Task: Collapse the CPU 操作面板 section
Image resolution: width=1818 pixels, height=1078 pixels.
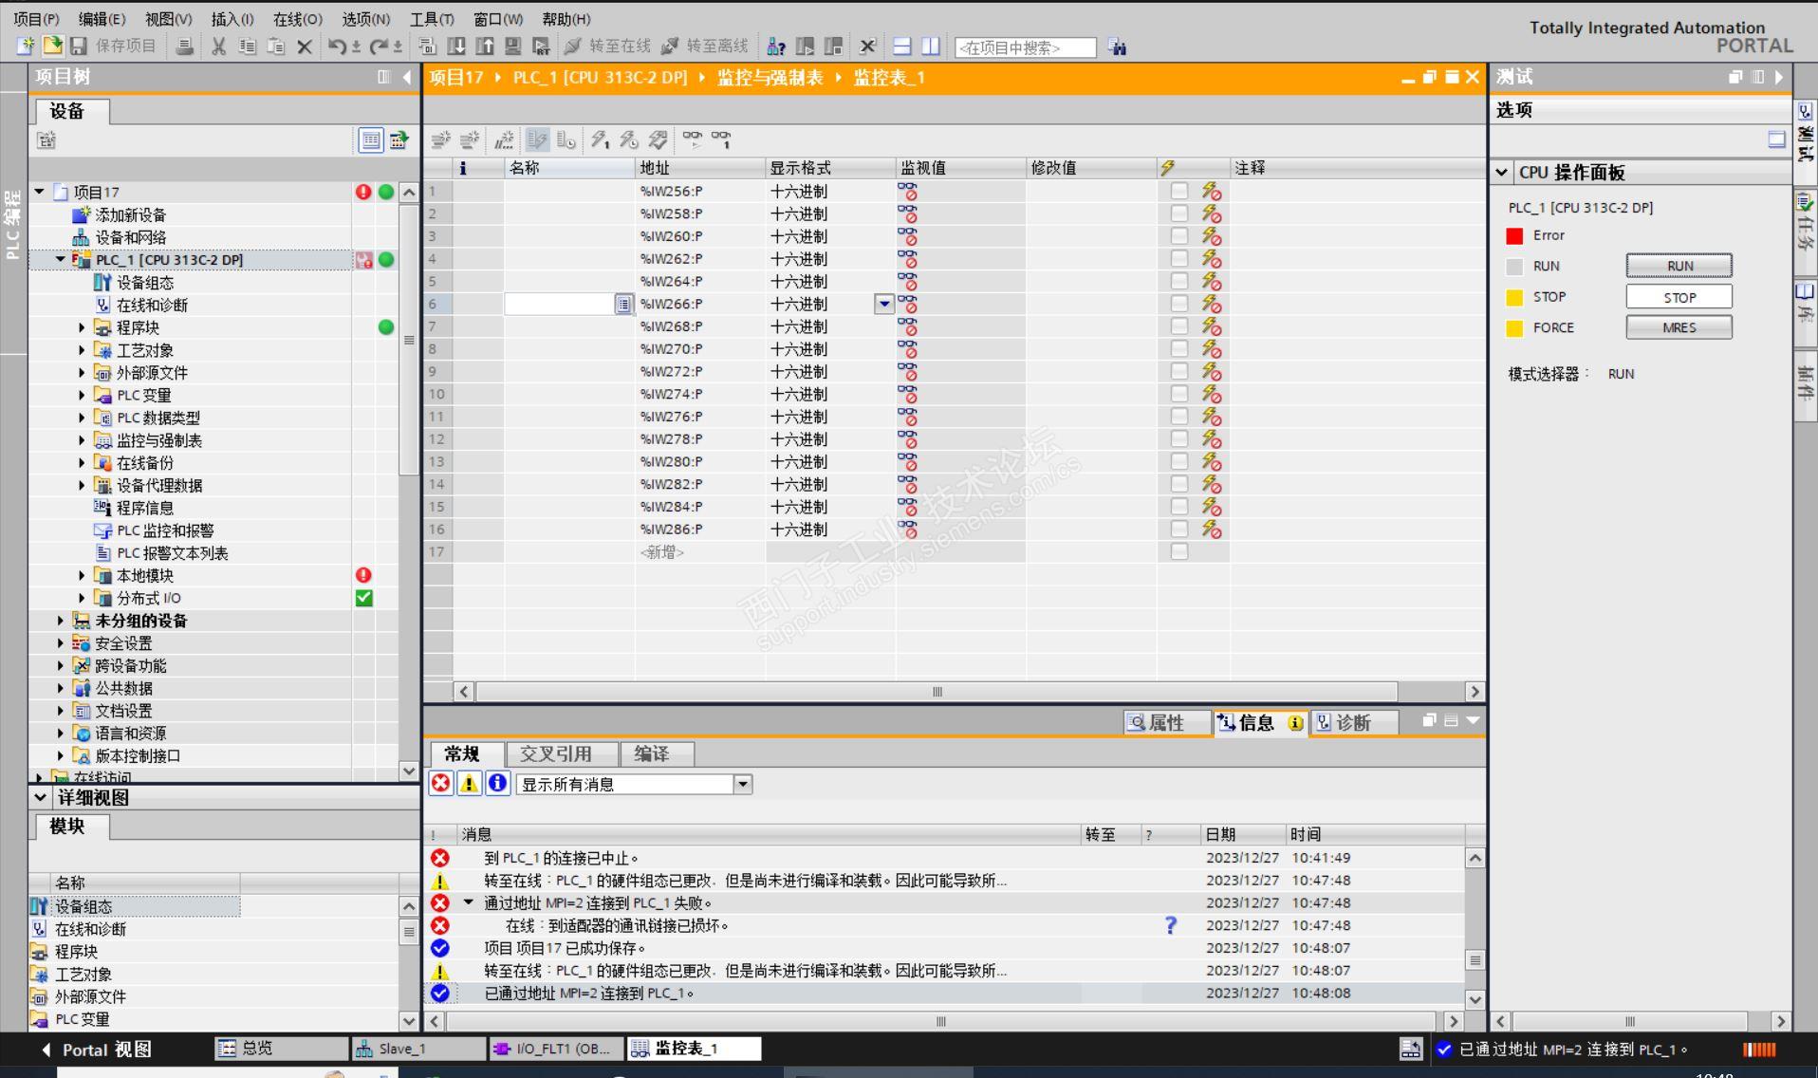Action: [1501, 173]
